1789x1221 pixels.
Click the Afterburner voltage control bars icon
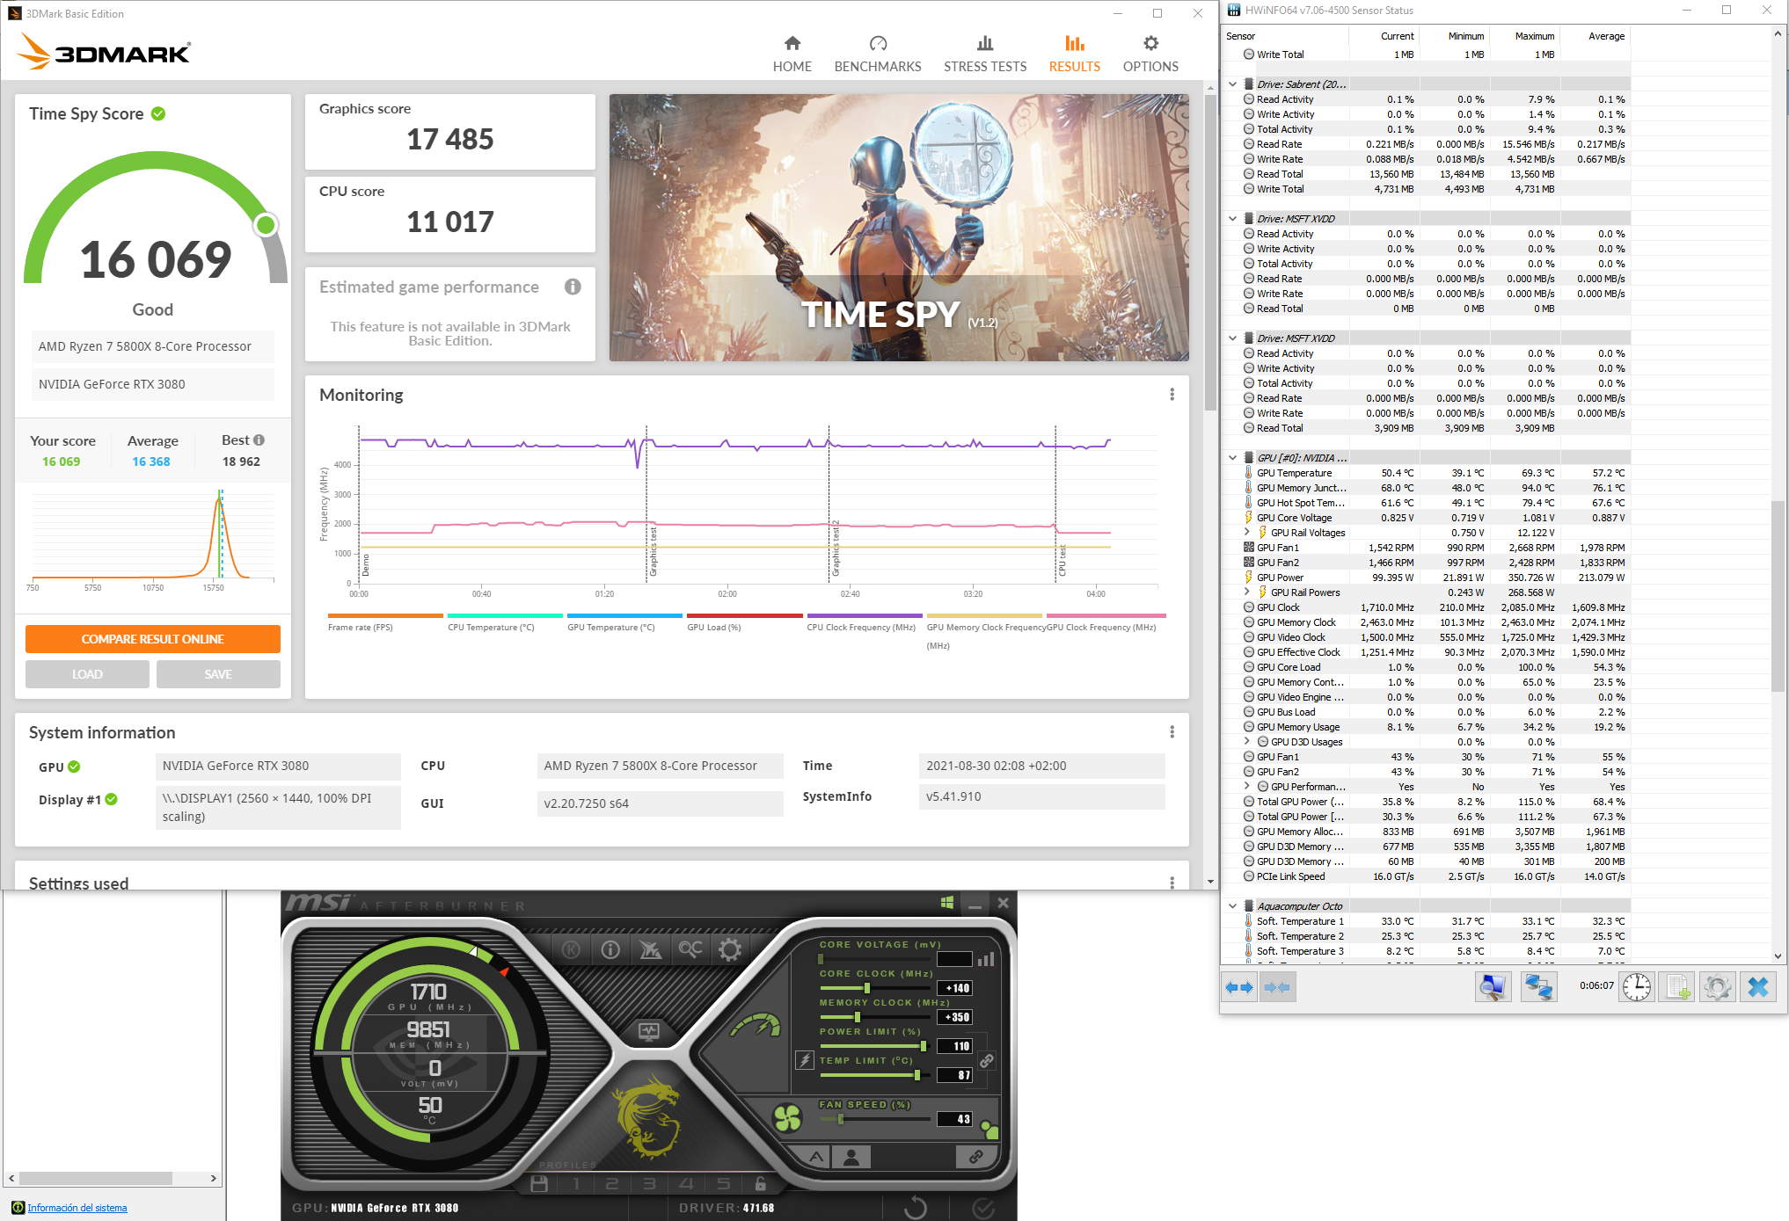click(986, 959)
